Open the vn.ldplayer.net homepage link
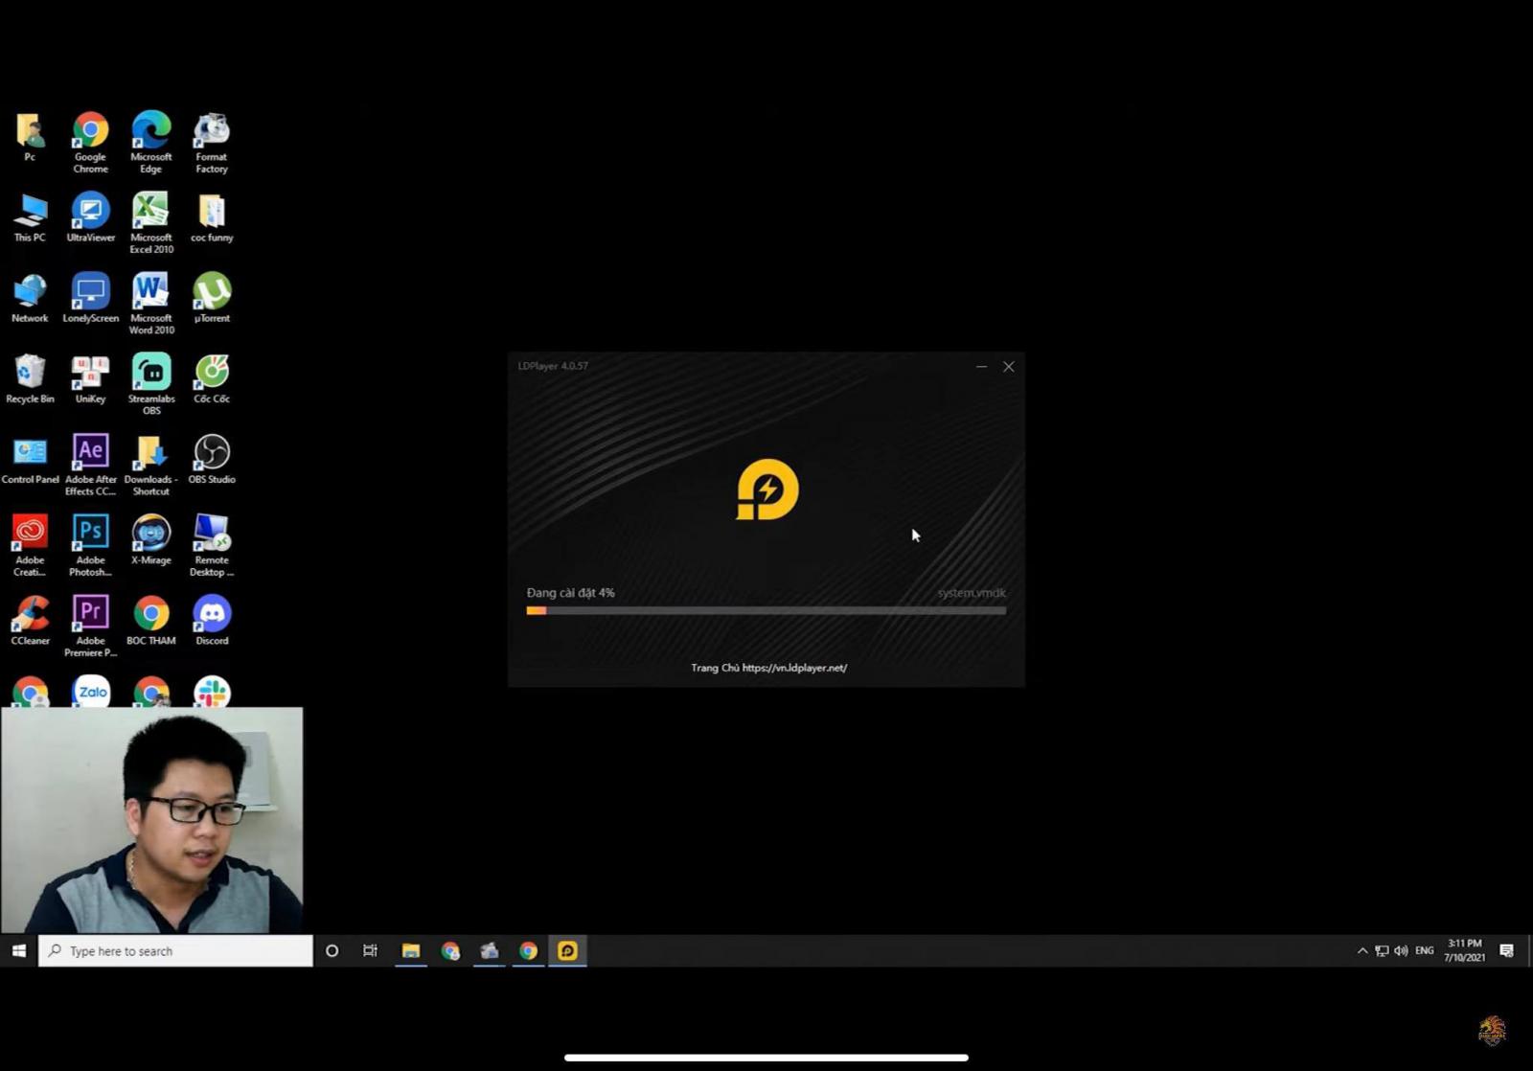The height and width of the screenshot is (1071, 1533). tap(794, 668)
